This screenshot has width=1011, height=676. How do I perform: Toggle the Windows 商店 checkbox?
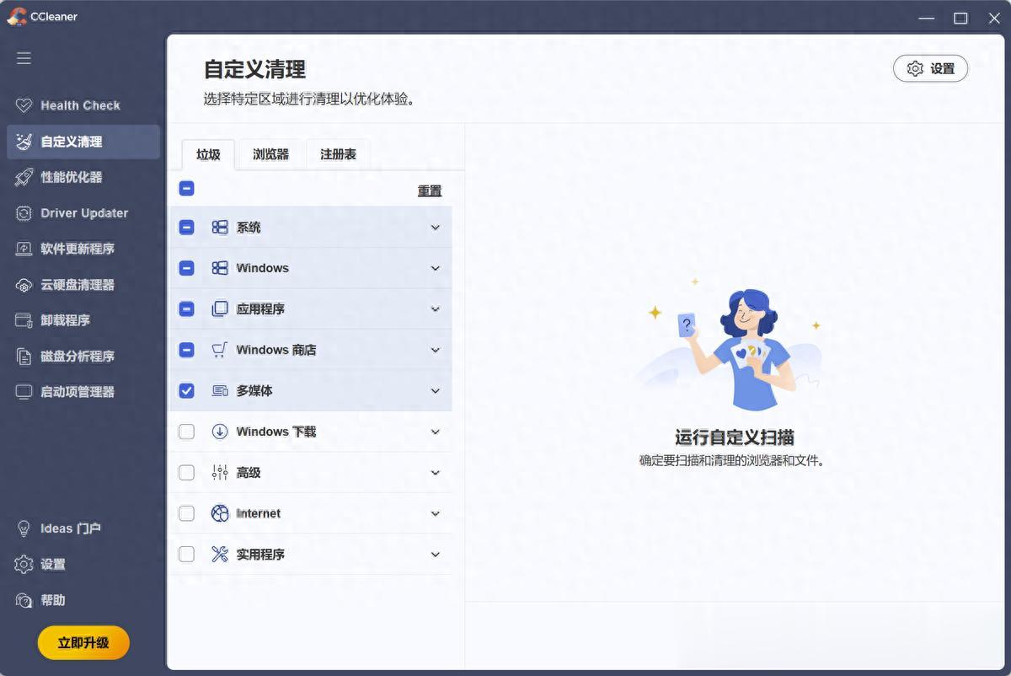(187, 350)
